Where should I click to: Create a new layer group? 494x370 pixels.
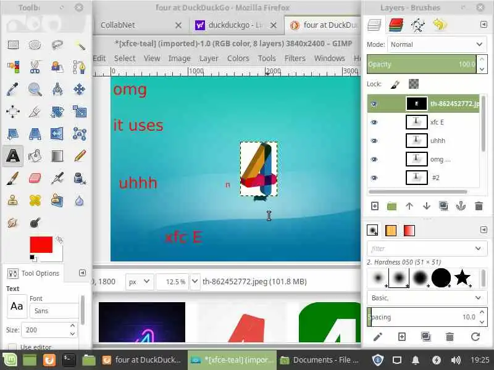tap(392, 206)
